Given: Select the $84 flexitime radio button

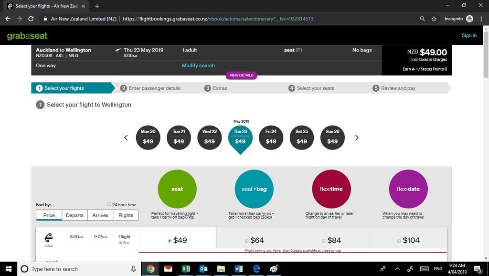Looking at the screenshot, I should pyautogui.click(x=323, y=241).
